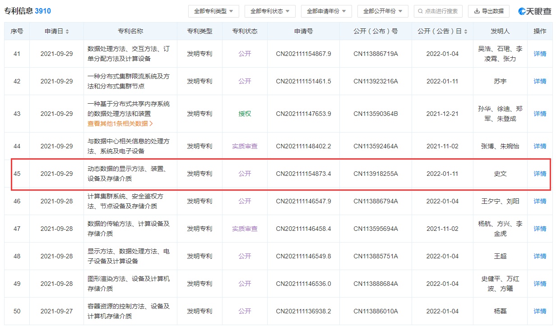Expand the 全部专利状态 dropdown
This screenshot has height=326, width=556.
point(270,11)
